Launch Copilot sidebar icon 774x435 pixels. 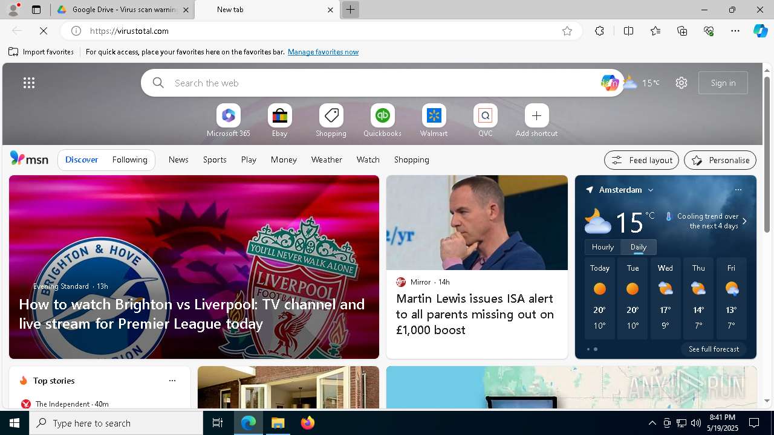[x=760, y=31]
